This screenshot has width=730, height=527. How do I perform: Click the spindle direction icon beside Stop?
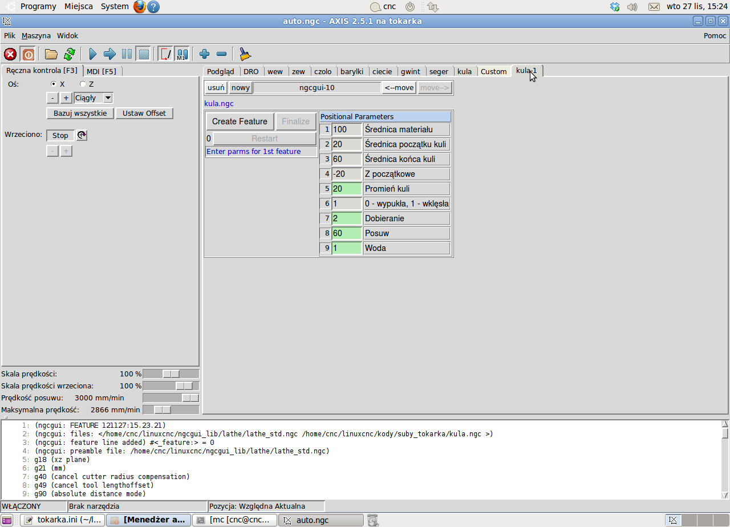[x=82, y=135]
